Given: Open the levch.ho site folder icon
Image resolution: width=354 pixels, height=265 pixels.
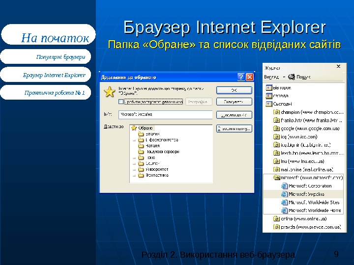Looking at the screenshot, I should click(276, 153).
